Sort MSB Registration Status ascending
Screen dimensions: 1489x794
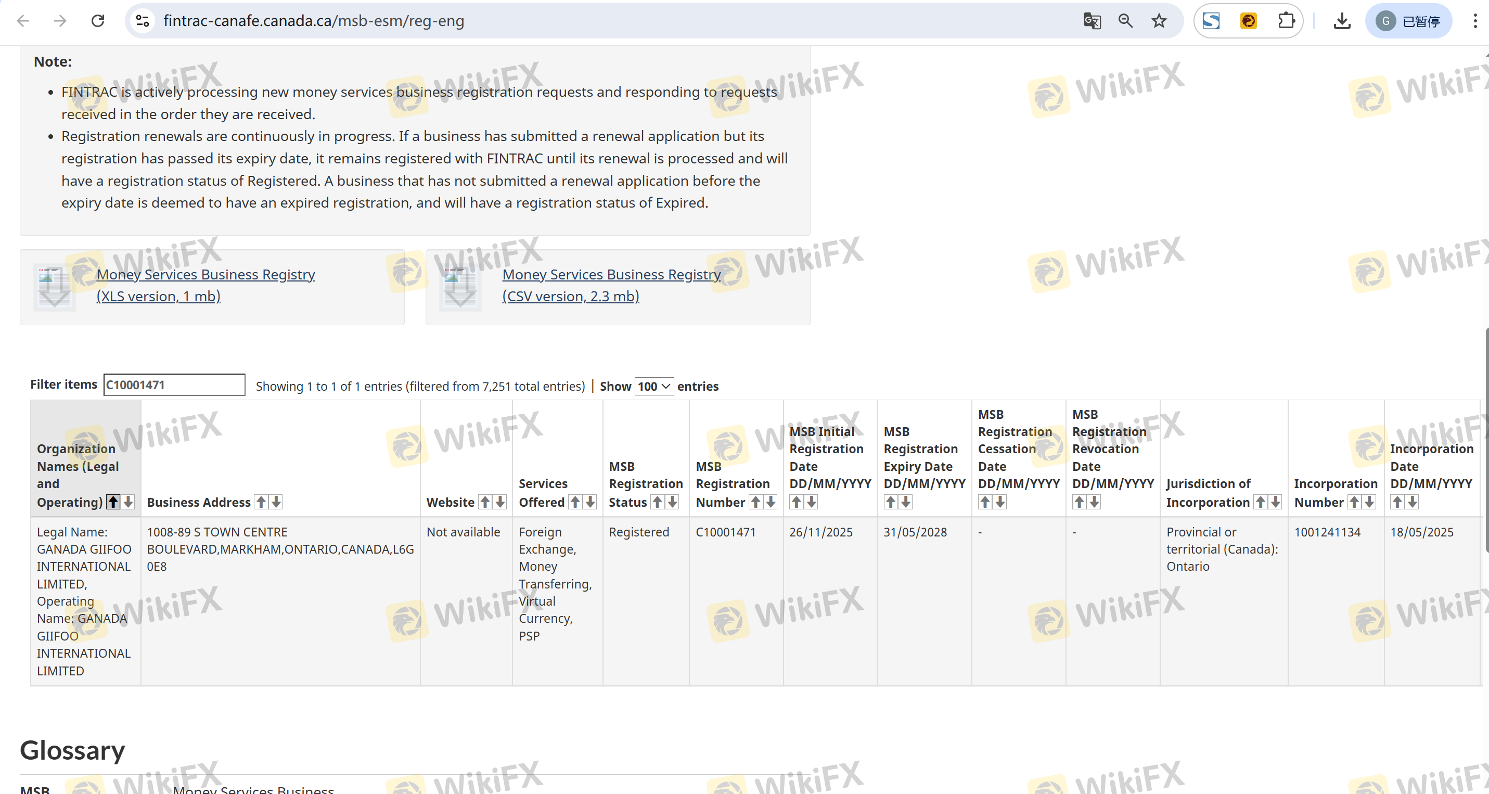657,502
